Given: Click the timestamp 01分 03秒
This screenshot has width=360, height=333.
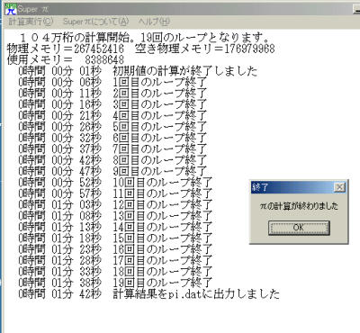Looking at the screenshot, I should tap(76, 204).
